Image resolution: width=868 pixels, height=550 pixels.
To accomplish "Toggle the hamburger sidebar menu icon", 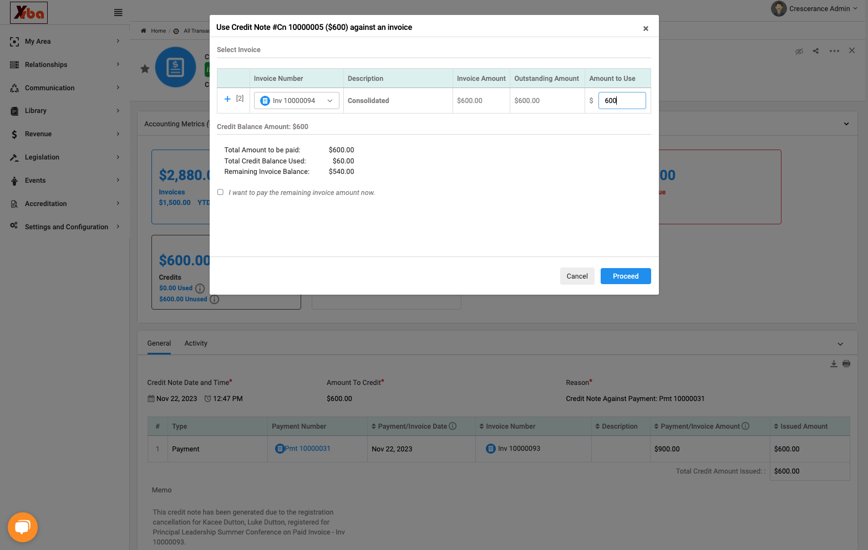I will pyautogui.click(x=118, y=12).
